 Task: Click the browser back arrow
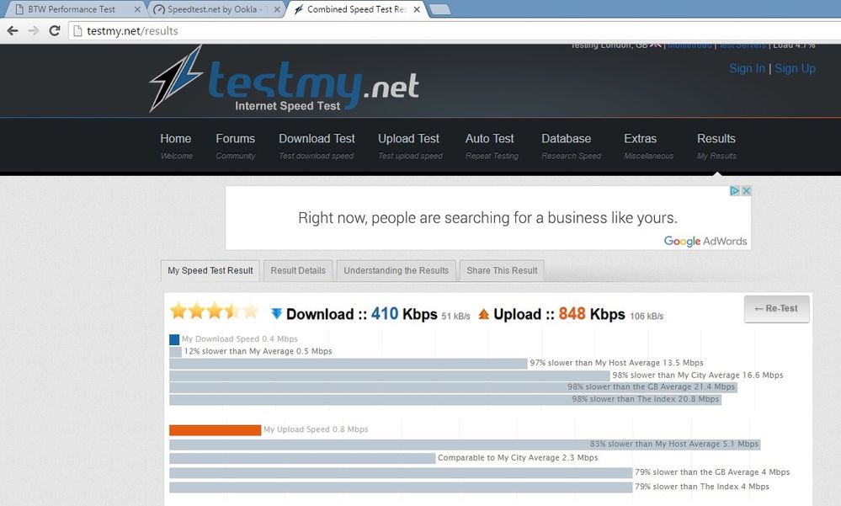coord(13,30)
